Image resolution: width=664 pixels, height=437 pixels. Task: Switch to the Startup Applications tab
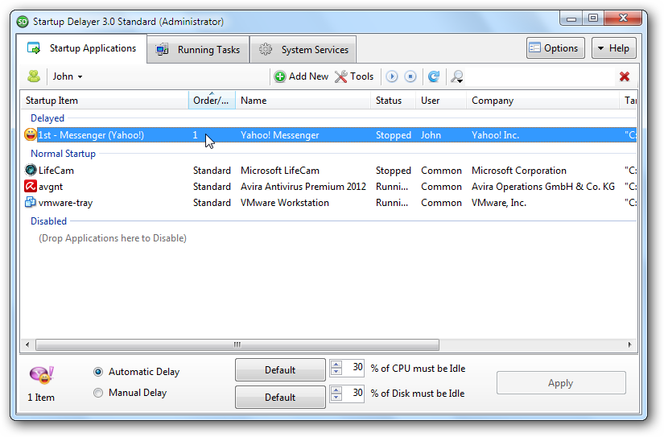coord(82,49)
